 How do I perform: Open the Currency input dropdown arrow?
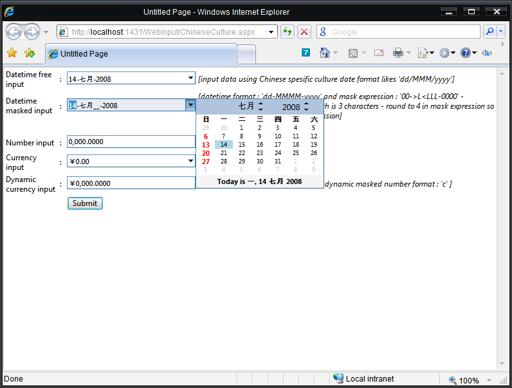click(x=190, y=161)
